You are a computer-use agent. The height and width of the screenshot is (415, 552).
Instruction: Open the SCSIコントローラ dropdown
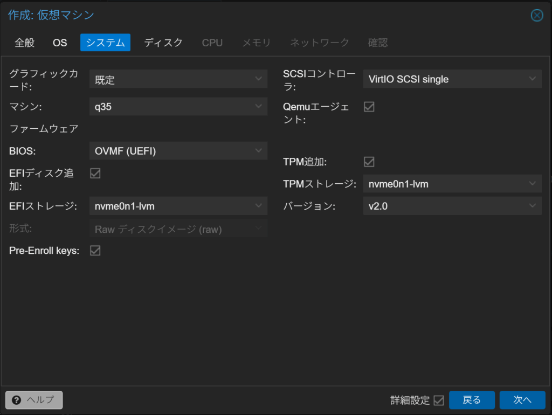click(x=452, y=79)
